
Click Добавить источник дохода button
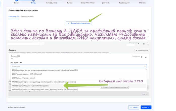click(x=79, y=23)
